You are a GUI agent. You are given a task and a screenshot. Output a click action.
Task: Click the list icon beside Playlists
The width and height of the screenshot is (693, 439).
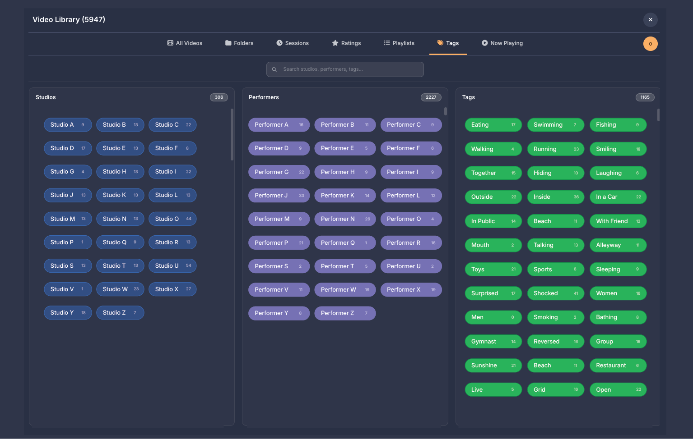click(387, 43)
